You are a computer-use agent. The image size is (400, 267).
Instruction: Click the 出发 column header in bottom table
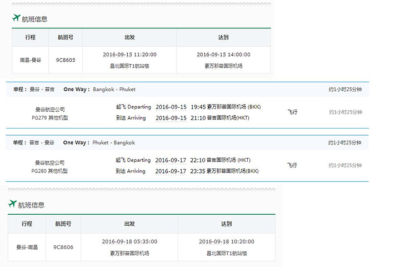129,224
